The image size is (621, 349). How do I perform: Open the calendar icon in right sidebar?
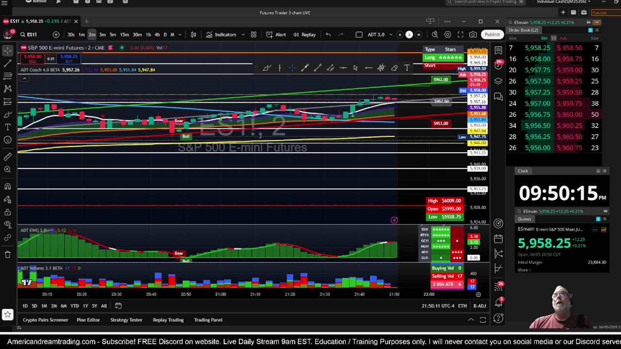point(498,238)
